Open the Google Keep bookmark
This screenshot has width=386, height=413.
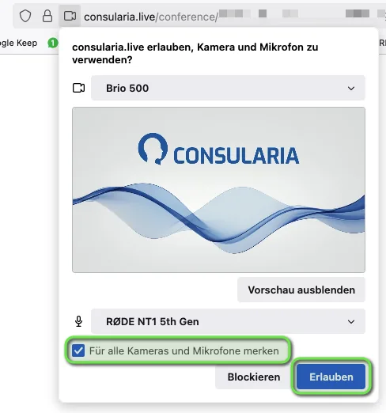[18, 43]
